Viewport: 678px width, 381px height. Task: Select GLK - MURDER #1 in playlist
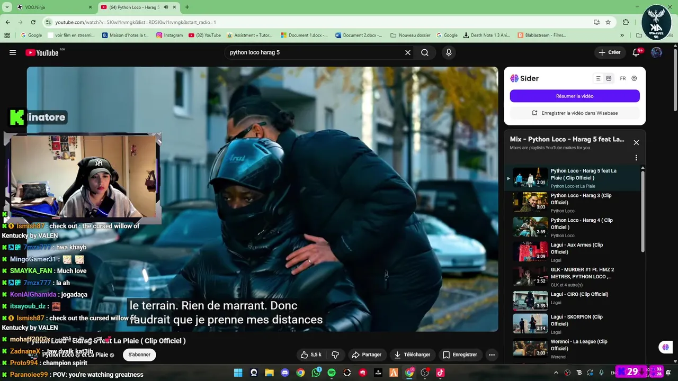pos(572,277)
